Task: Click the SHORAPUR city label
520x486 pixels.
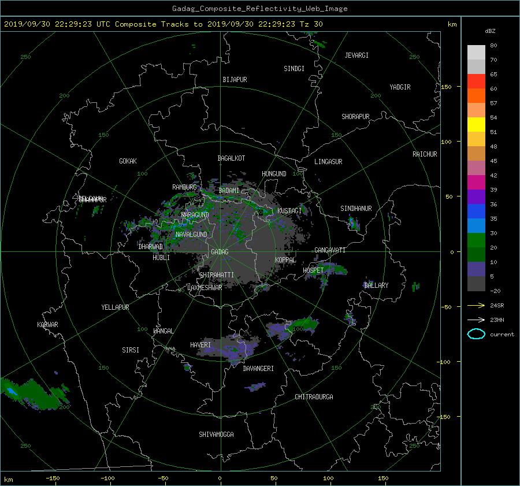Action: 355,116
